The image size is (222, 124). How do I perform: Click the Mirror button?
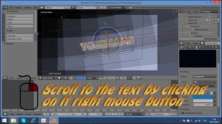[20, 26]
